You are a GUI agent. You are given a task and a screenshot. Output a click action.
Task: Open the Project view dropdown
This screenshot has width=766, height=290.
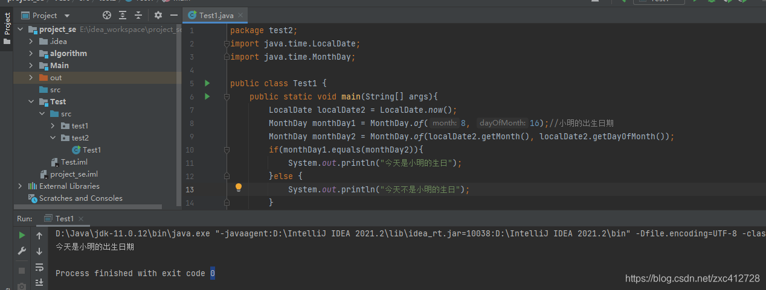pos(45,16)
